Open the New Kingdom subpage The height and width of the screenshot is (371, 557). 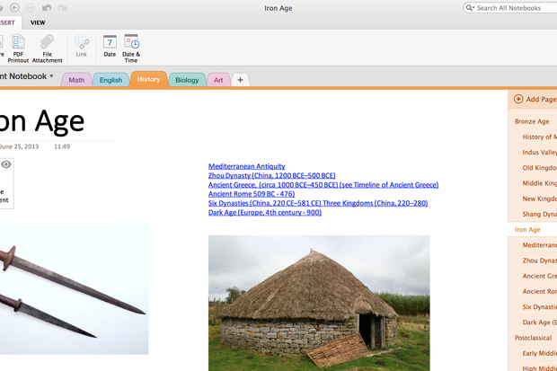[539, 199]
